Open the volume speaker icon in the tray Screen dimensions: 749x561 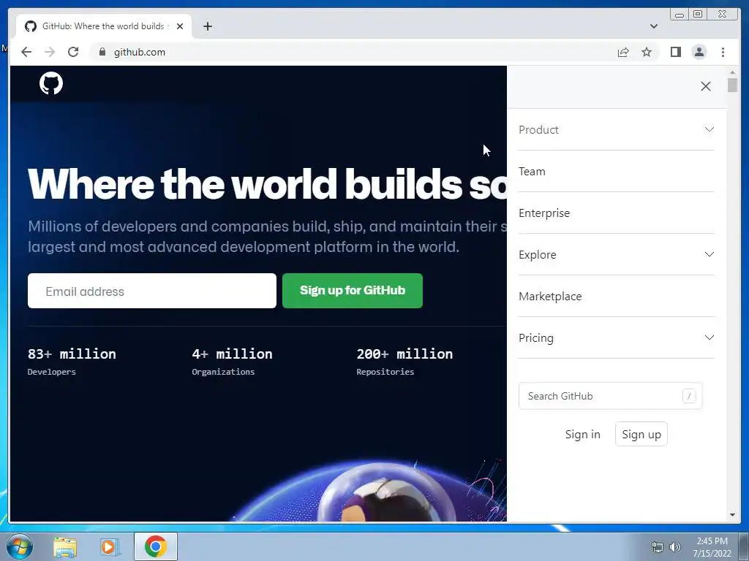click(674, 547)
